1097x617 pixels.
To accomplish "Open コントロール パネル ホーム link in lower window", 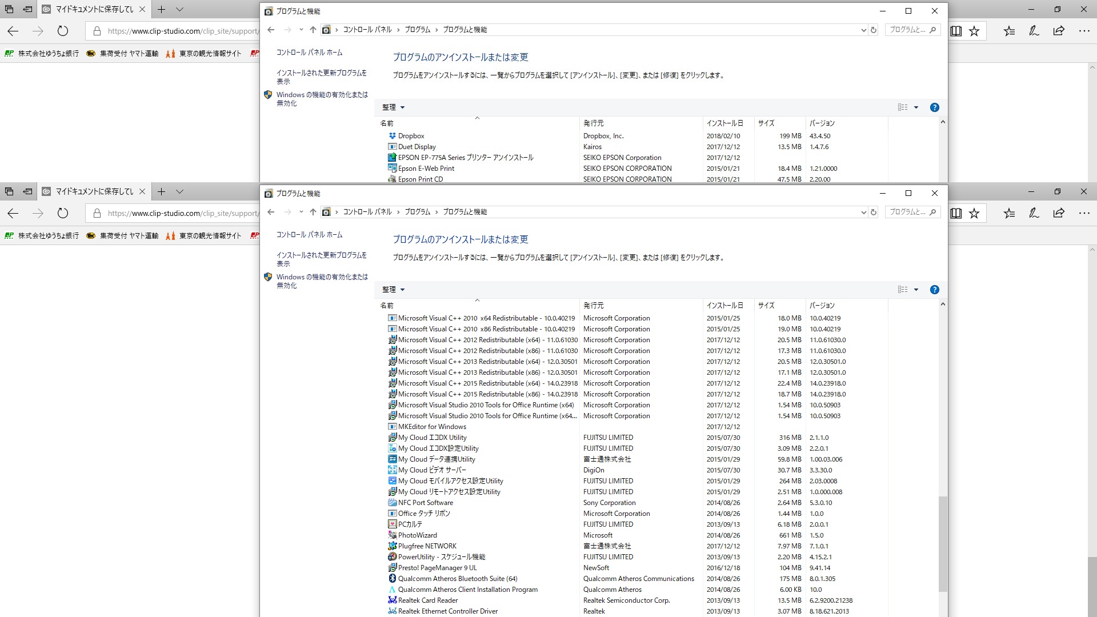I will 309,235.
